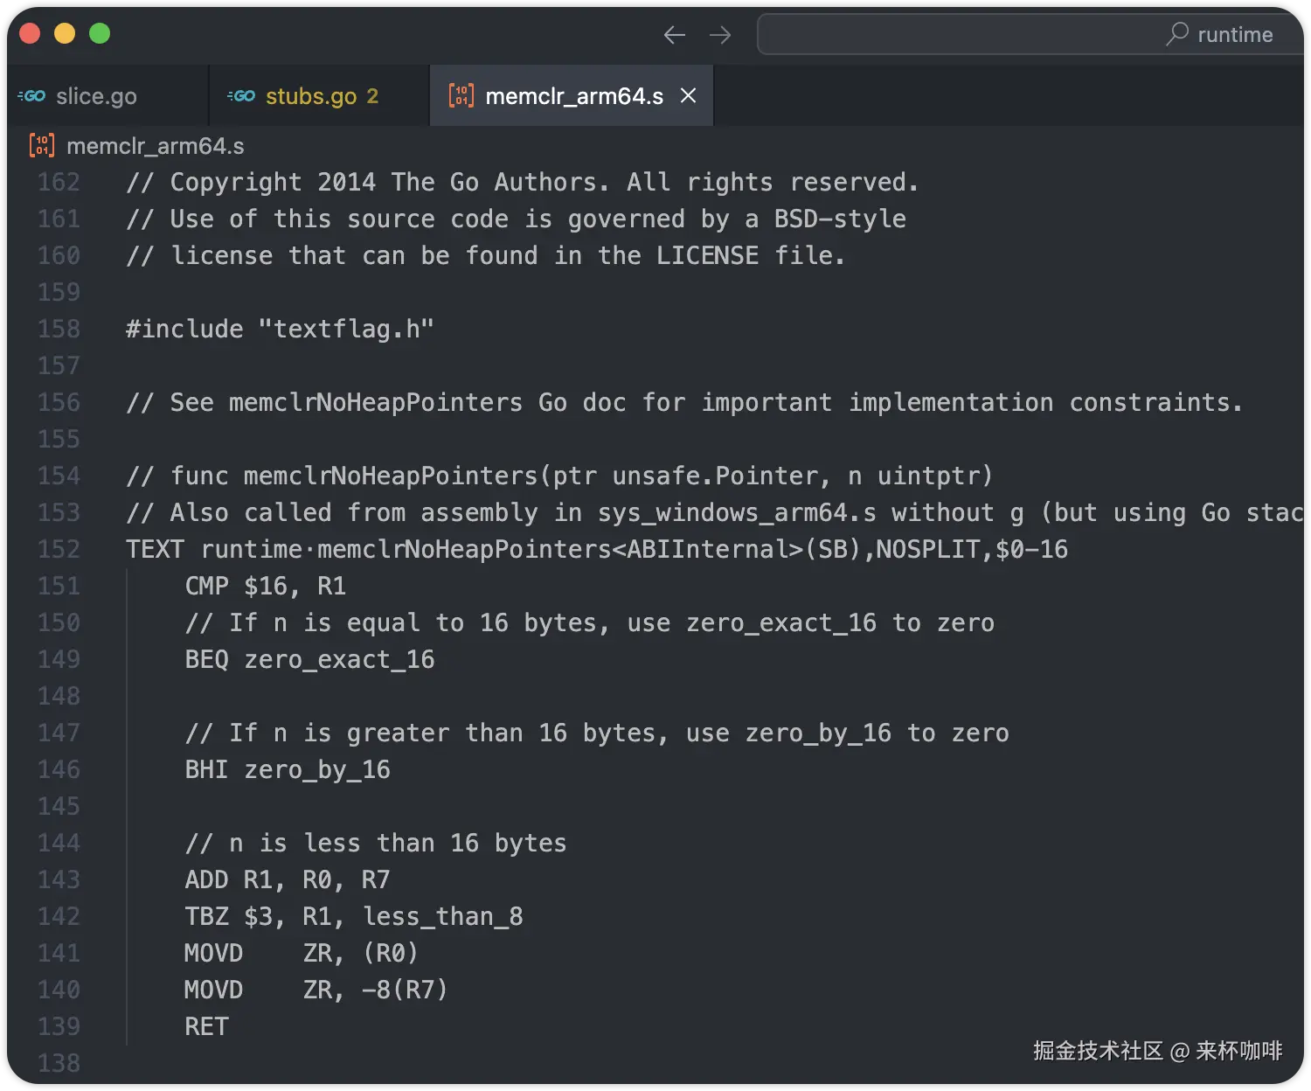The height and width of the screenshot is (1091, 1311).
Task: Open the stubs.go tab
Action: point(310,96)
